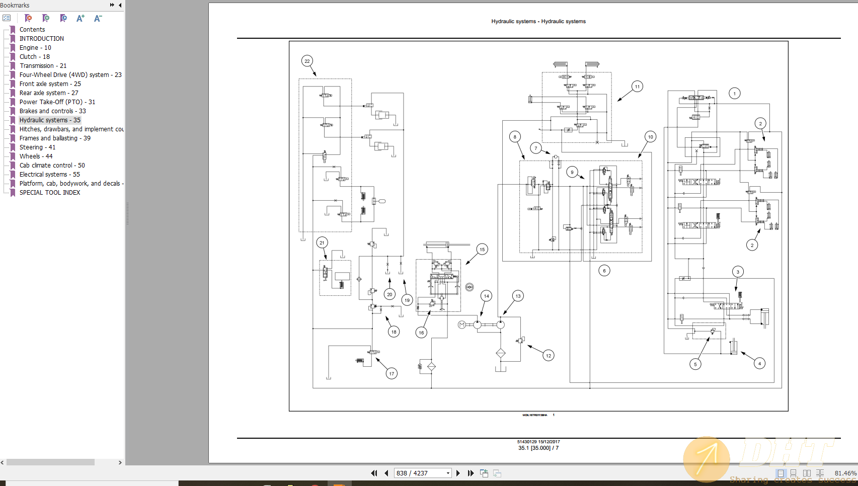Click the Add Bookmark icon
The image size is (858, 486).
pyautogui.click(x=46, y=18)
